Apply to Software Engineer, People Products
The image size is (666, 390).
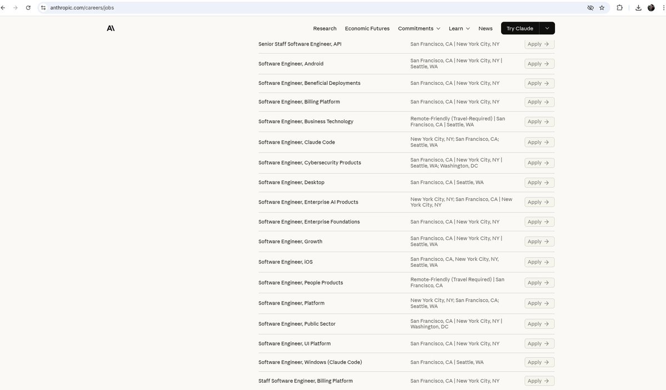click(x=539, y=282)
